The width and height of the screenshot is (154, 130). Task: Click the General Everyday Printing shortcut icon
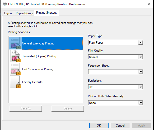pyautogui.click(x=15, y=43)
